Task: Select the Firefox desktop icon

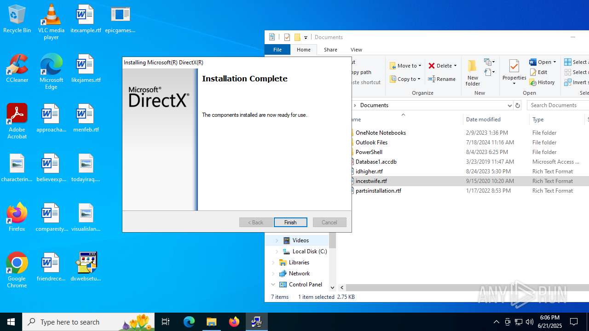Action: (x=17, y=217)
